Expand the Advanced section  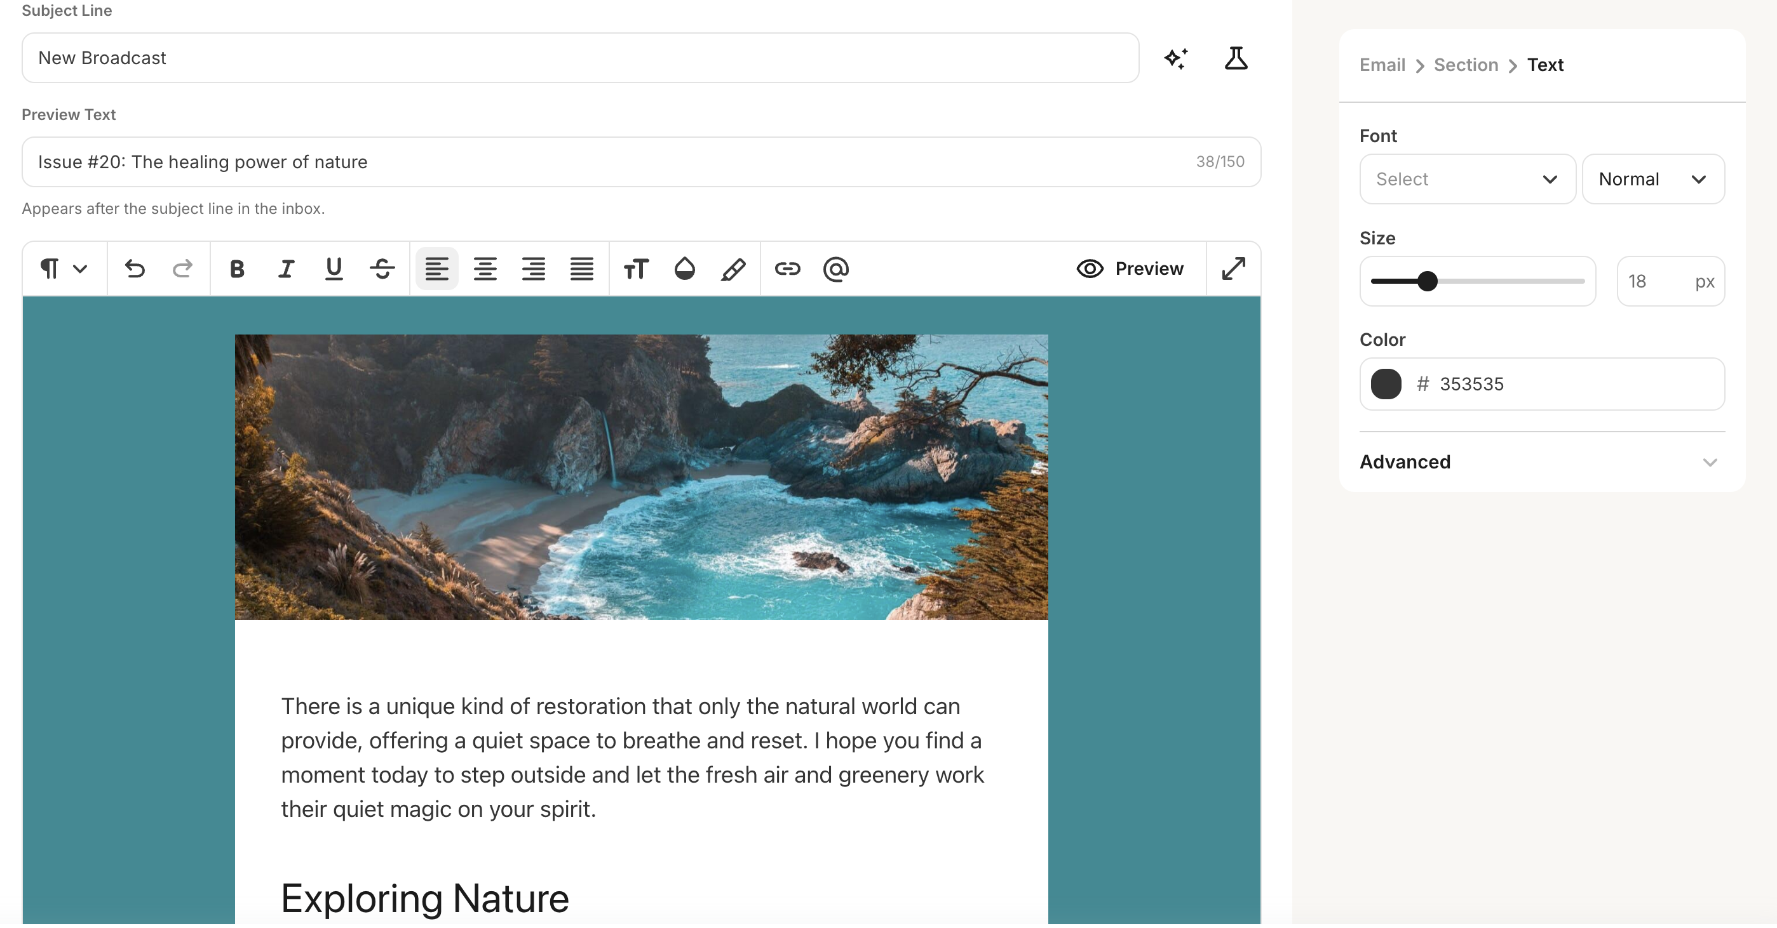point(1541,462)
